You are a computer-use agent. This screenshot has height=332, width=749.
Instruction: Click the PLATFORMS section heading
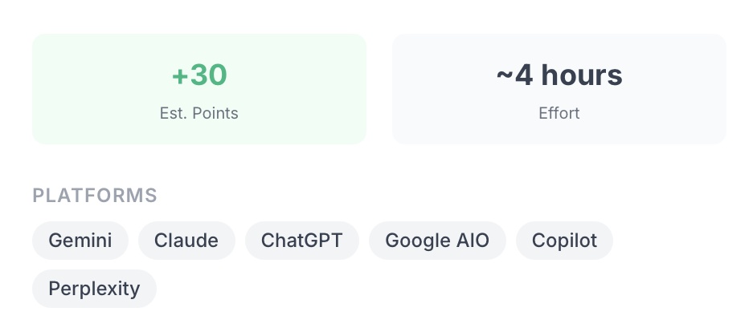click(95, 196)
